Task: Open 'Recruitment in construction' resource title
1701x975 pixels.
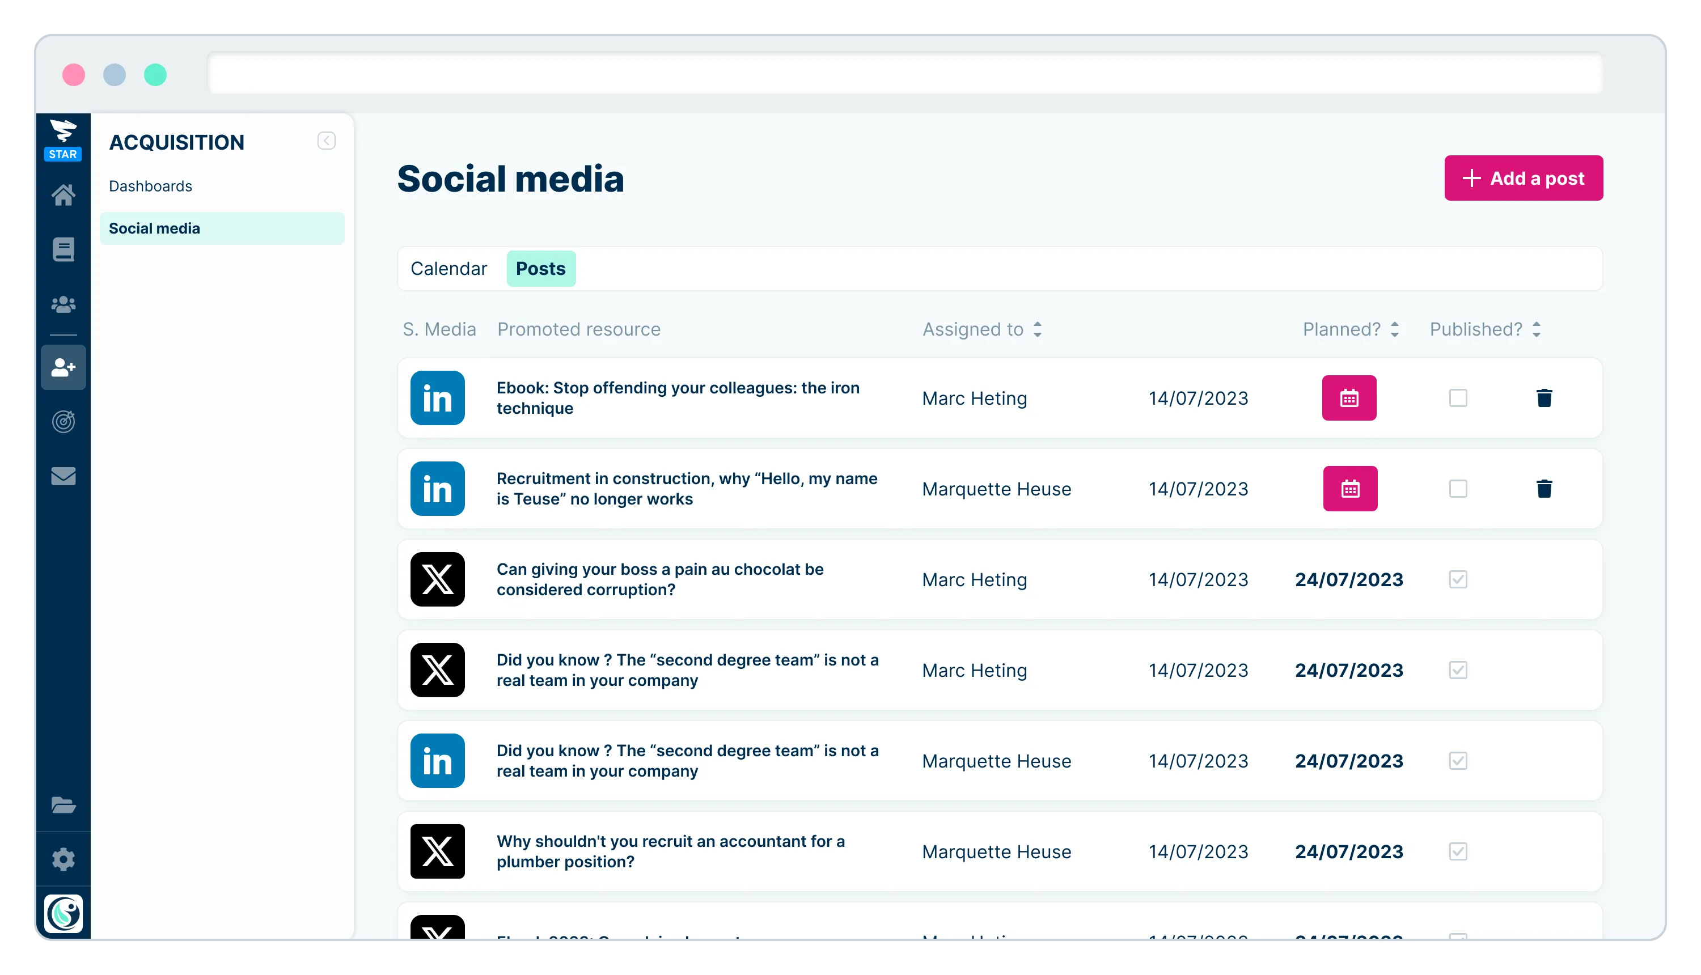Action: (x=687, y=488)
